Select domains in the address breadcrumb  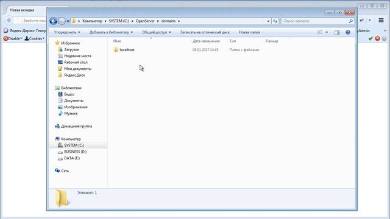(x=168, y=21)
